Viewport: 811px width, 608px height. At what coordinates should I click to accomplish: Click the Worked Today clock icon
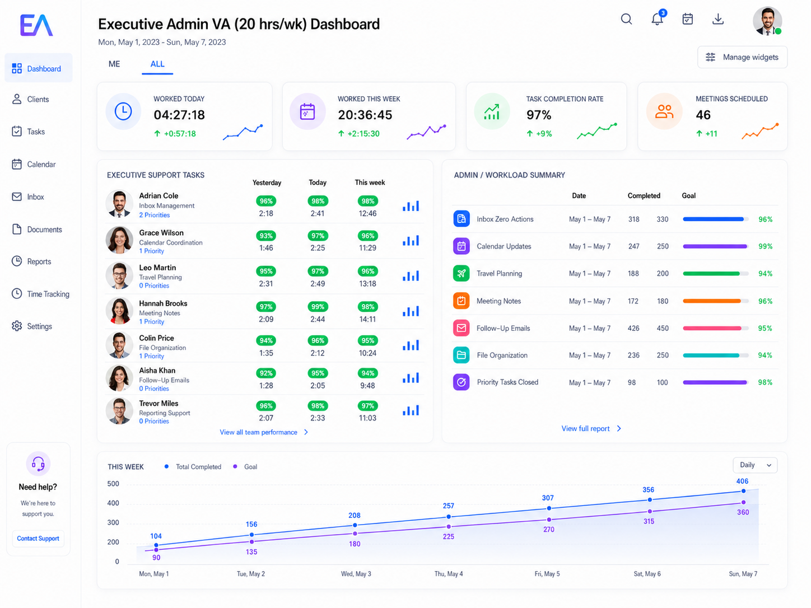coord(123,111)
